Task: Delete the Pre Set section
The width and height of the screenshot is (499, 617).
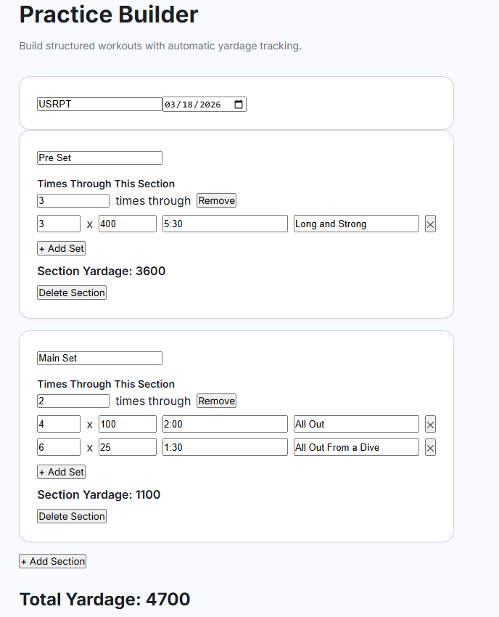Action: coord(71,293)
